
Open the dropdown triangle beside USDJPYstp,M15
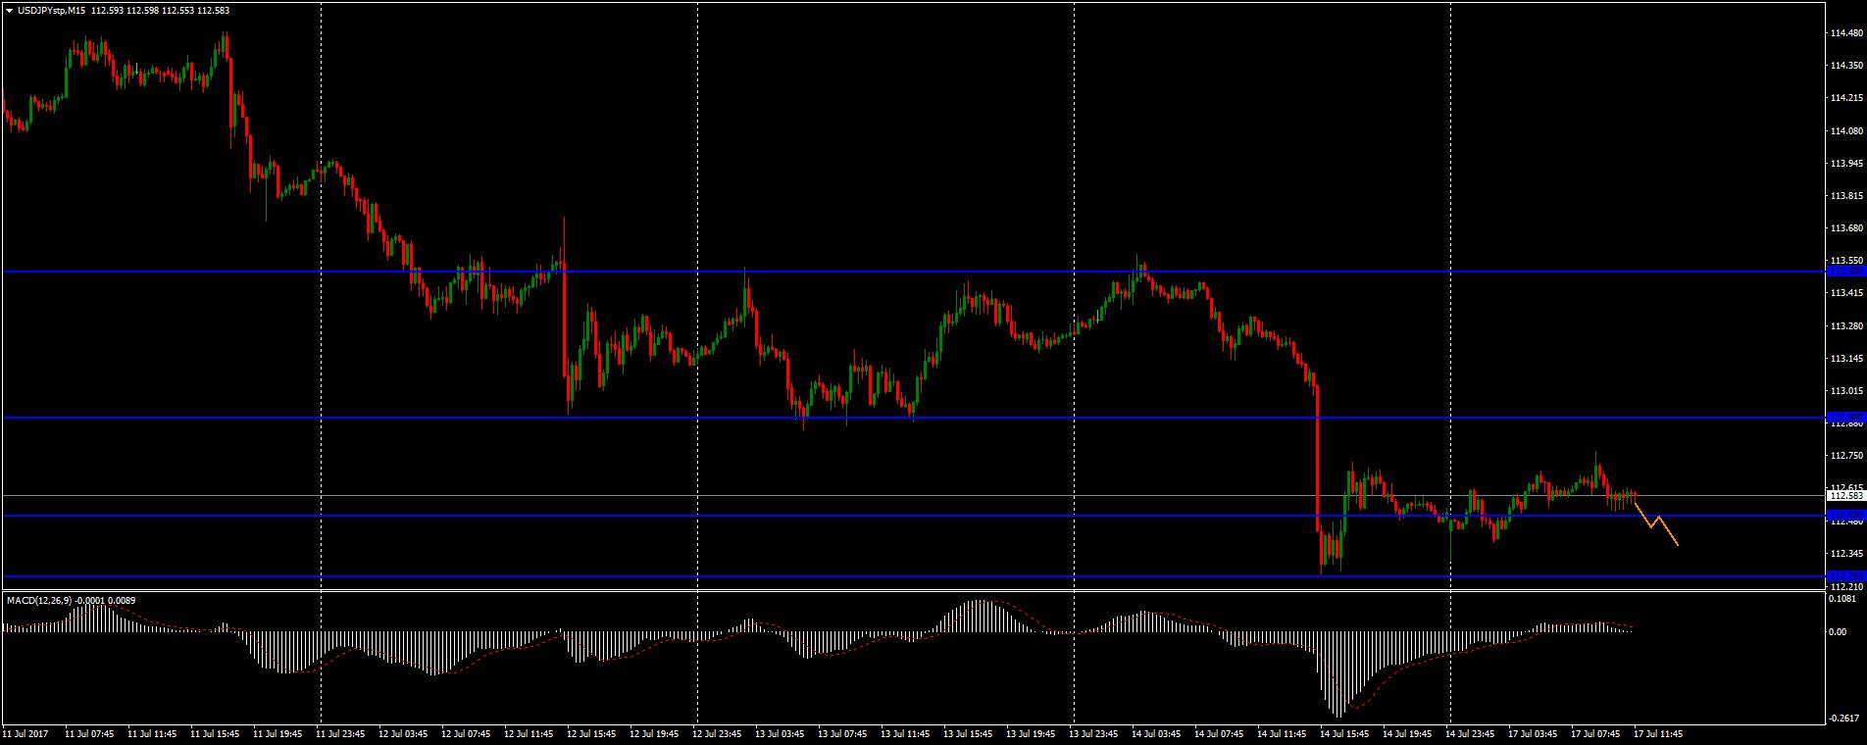click(x=9, y=11)
